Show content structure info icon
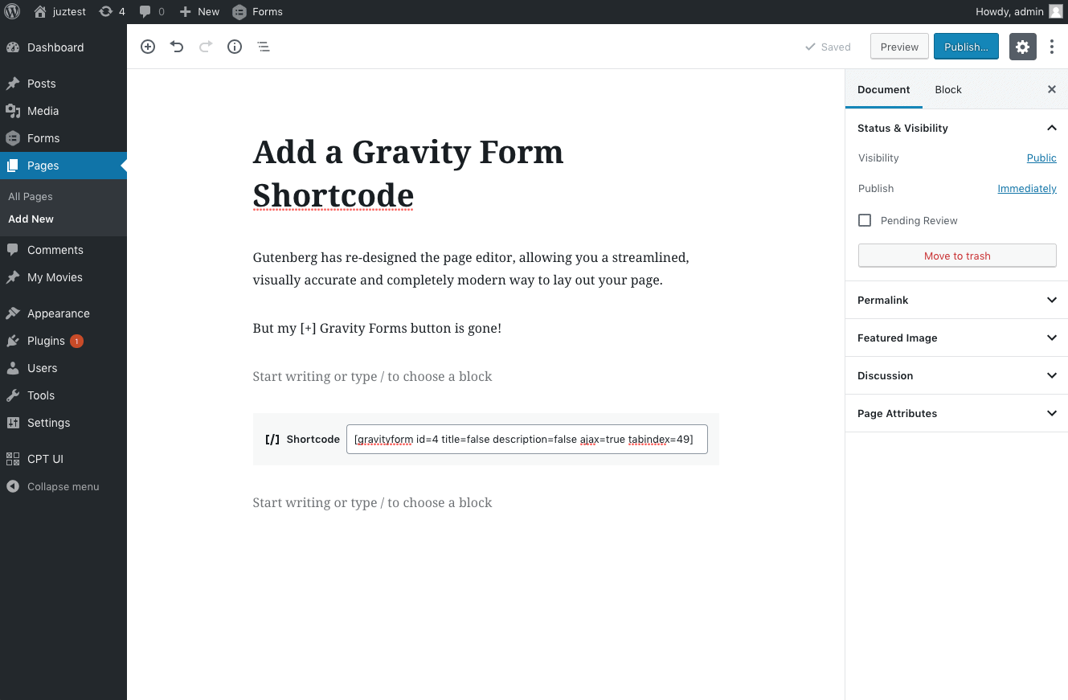 point(235,47)
